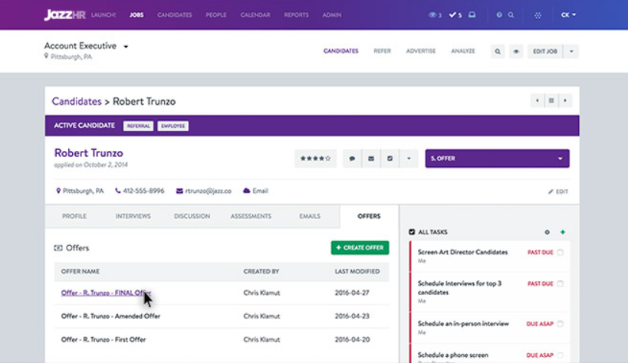
Task: Open the Profile tab
Action: click(74, 216)
